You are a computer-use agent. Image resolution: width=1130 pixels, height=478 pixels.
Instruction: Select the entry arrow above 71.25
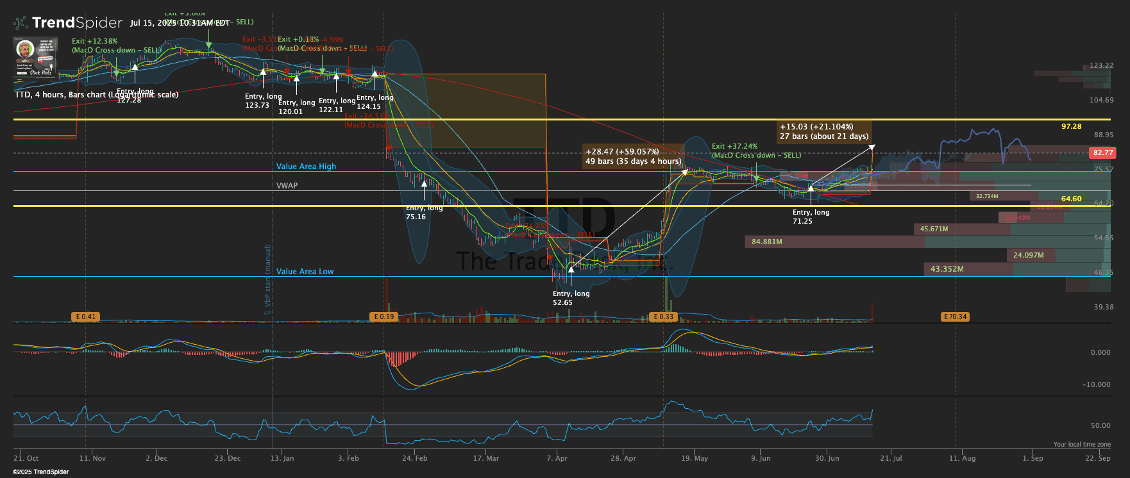[x=811, y=188]
